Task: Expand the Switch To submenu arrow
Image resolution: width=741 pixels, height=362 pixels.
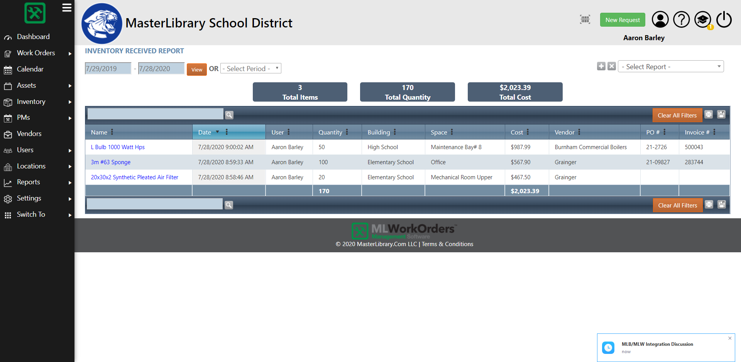Action: [70, 215]
